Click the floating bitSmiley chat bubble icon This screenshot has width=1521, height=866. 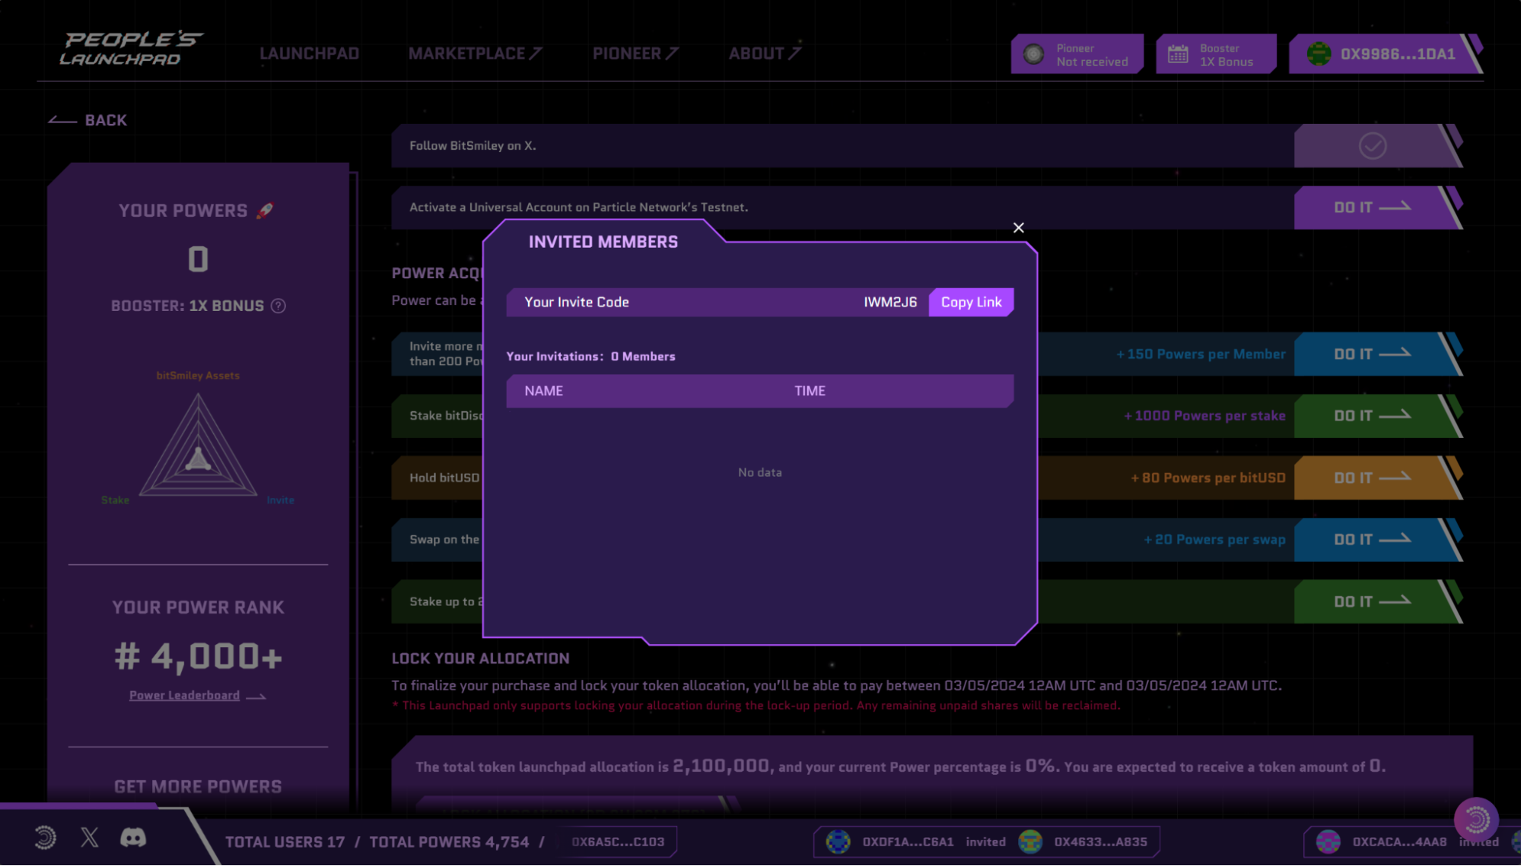(1476, 819)
